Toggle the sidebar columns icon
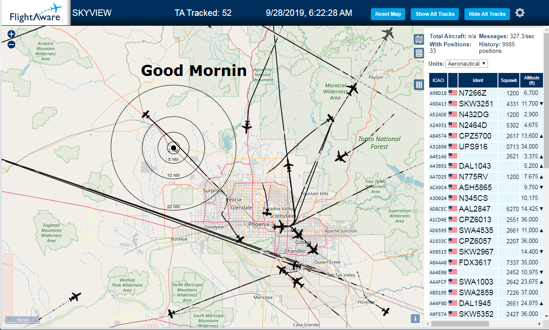This screenshot has height=330, width=549. (419, 85)
